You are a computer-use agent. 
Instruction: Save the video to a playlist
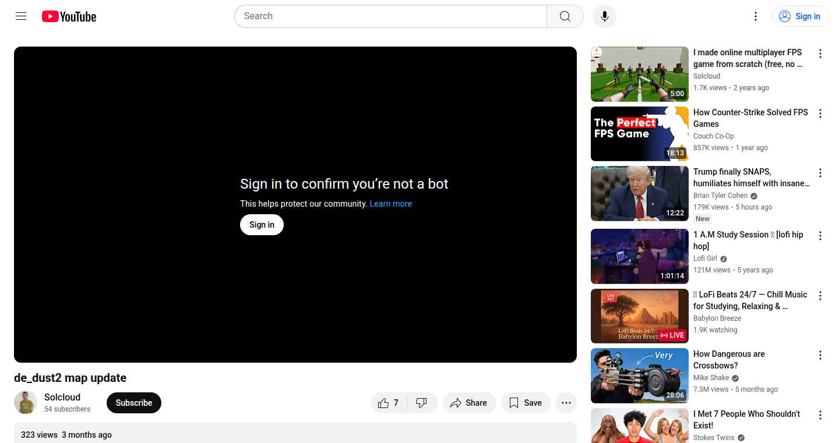[526, 403]
